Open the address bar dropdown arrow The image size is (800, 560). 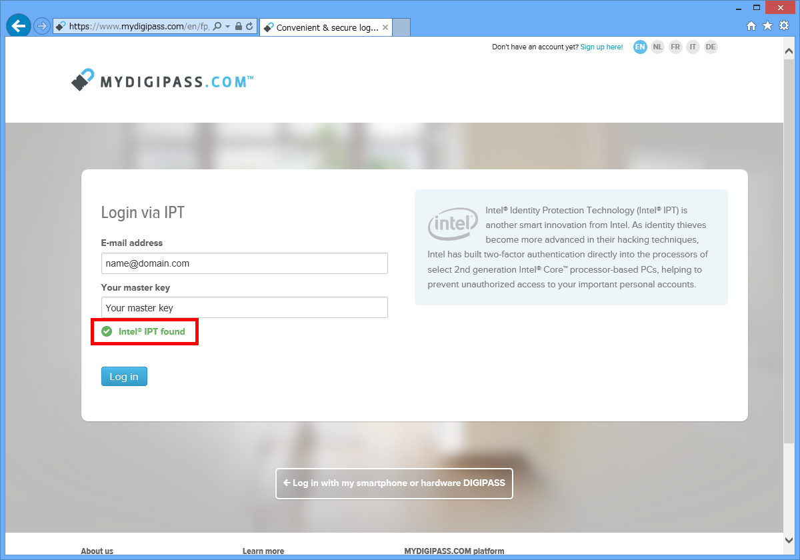228,27
